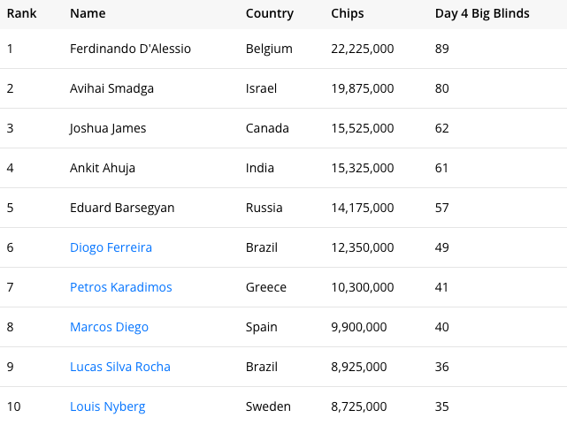This screenshot has height=425, width=567.
Task: Click the Greece country cell
Action: coord(266,287)
